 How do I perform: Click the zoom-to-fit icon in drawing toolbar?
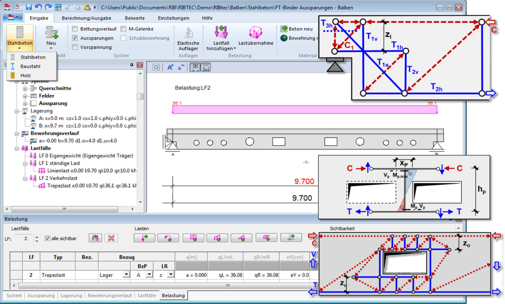(x=156, y=67)
